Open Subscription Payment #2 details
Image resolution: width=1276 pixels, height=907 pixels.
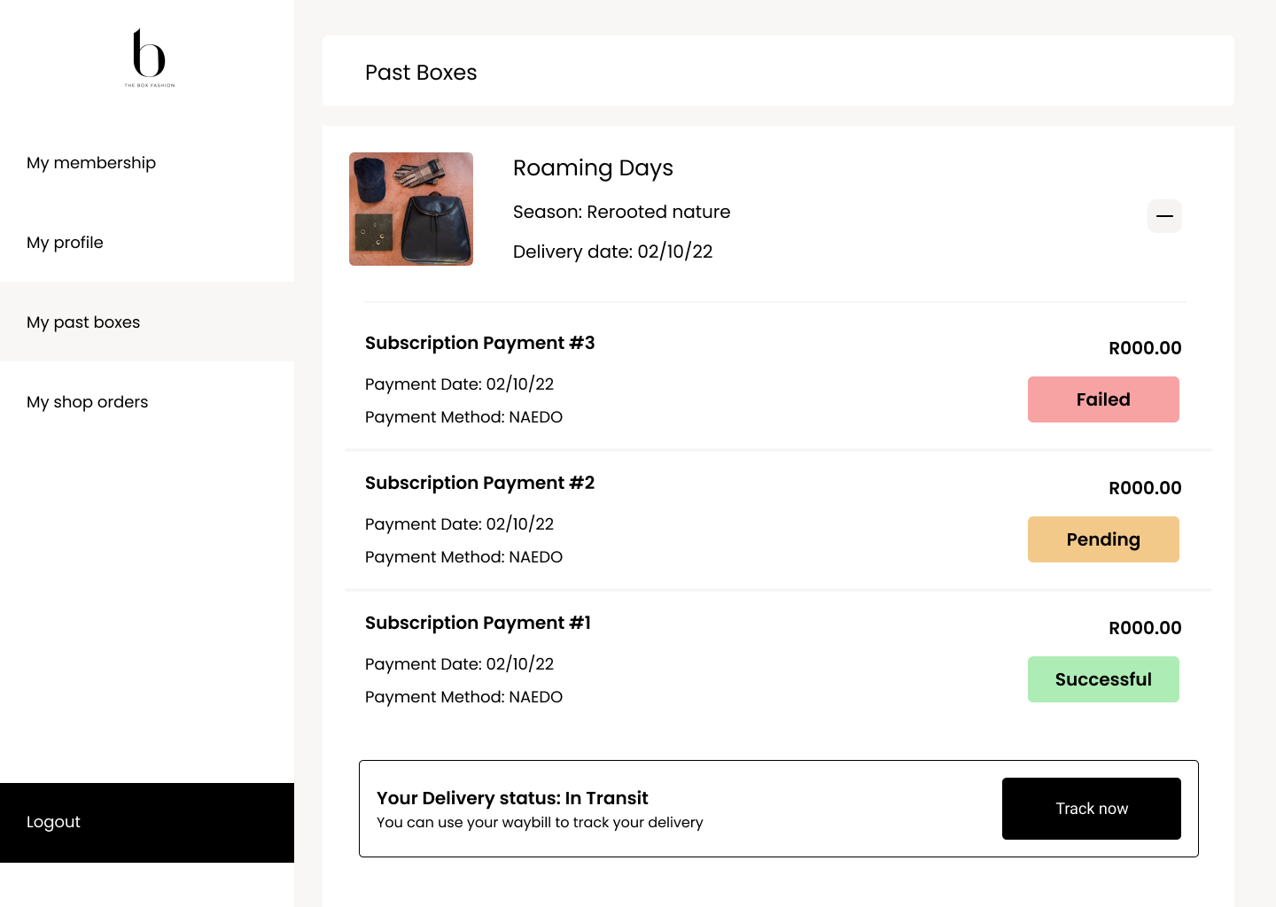[x=479, y=483]
